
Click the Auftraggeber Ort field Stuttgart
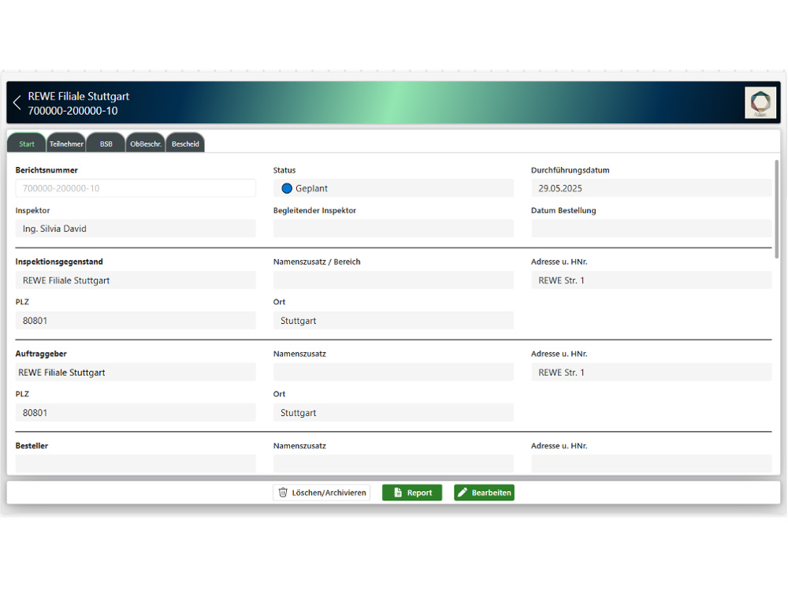pos(393,413)
